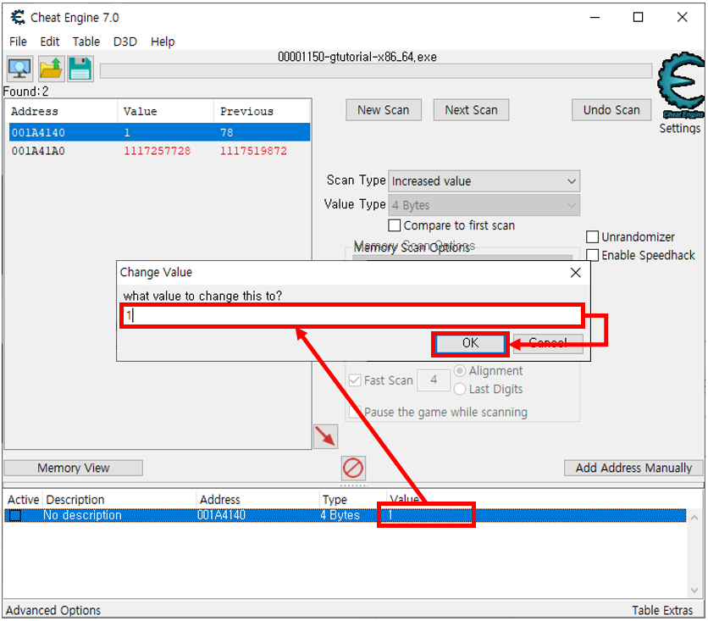Click the new value input field
The image size is (708, 621).
[352, 315]
